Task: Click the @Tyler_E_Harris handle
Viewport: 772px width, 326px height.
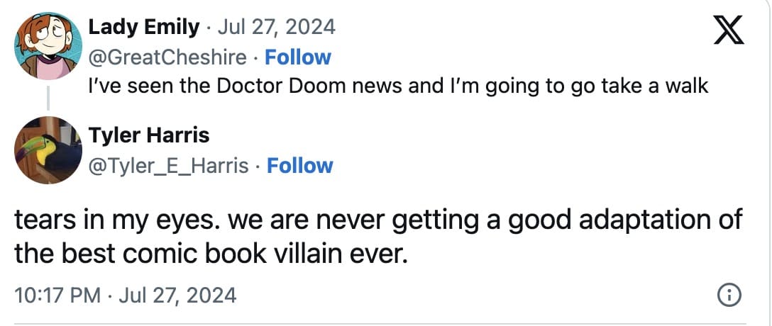Action: 169,165
